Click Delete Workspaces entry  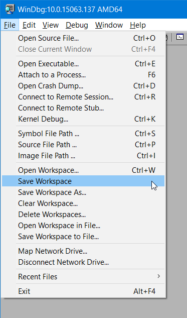point(83,215)
